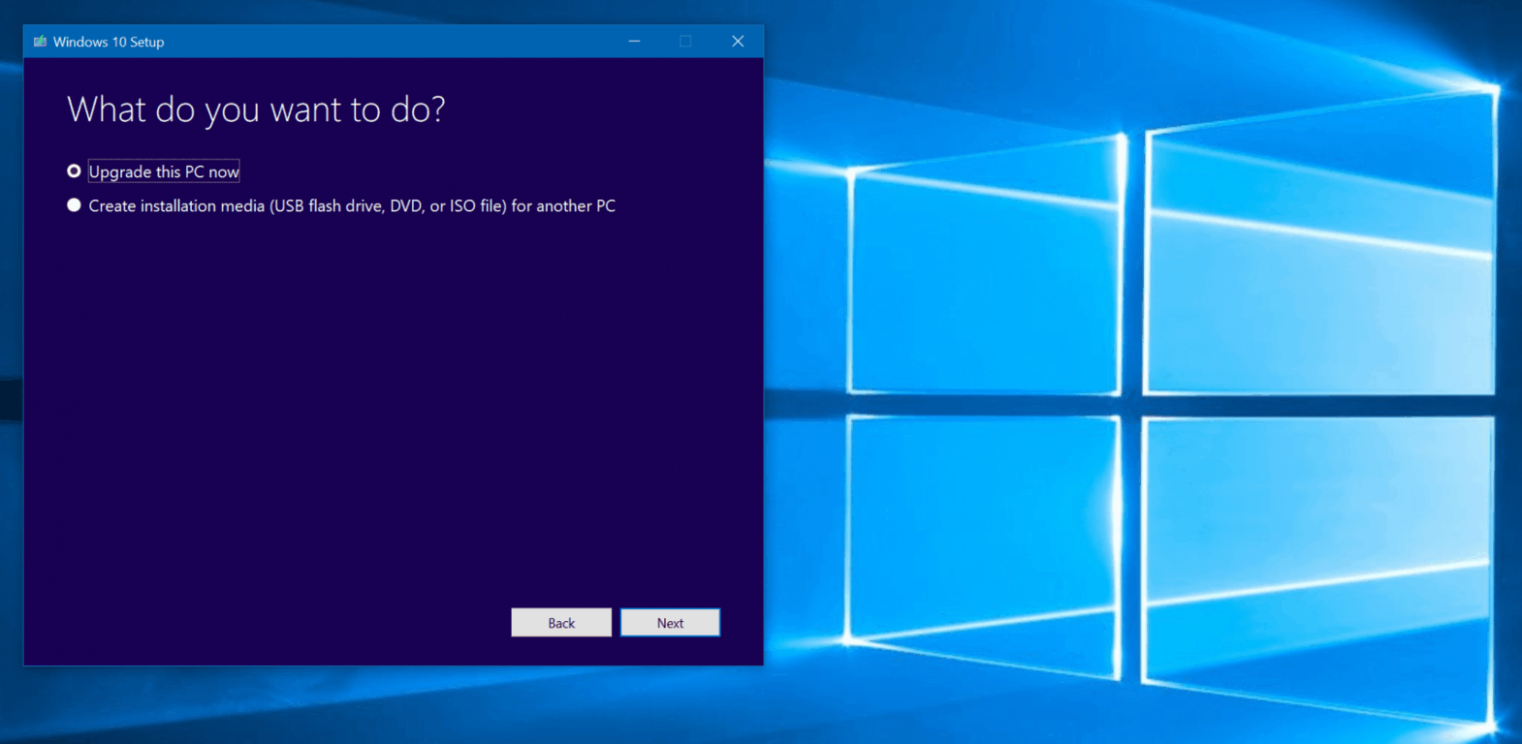Click the "Windows 10 Setup" title text
The width and height of the screenshot is (1522, 744).
109,42
